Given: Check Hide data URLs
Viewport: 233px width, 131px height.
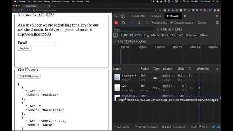Looking at the screenshot, I should [158, 29].
